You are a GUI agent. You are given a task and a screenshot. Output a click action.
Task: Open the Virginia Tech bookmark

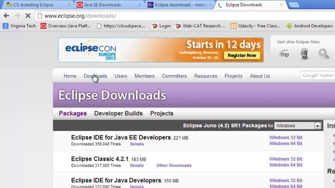[19, 26]
